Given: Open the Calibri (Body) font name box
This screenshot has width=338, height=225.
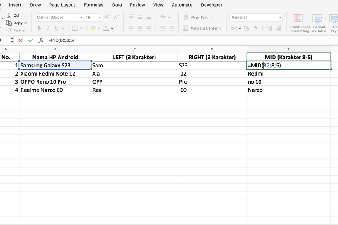Looking at the screenshot, I should tap(59, 17).
